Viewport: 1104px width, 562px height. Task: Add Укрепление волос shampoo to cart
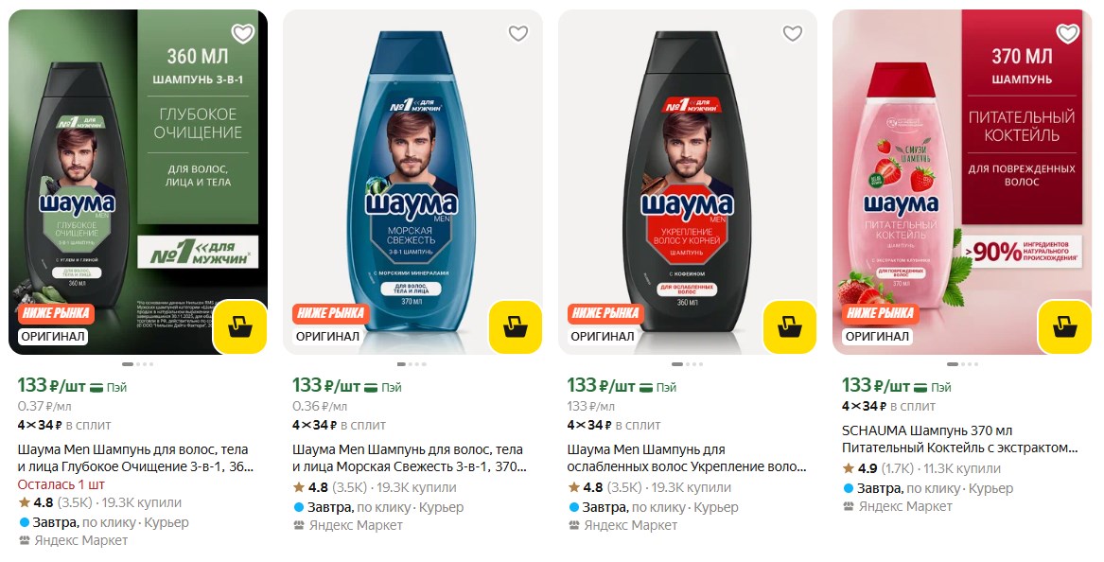click(789, 326)
